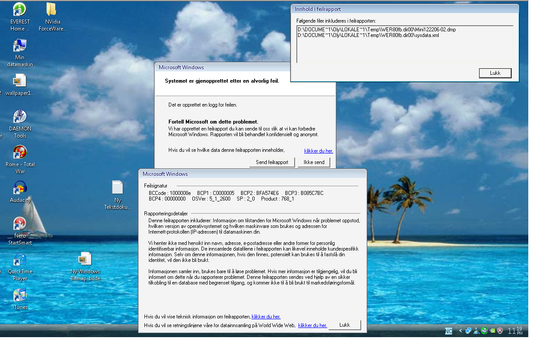Open the NVidia ForceWare folder icon
Viewport: 557px width, 348px height.
point(52,17)
